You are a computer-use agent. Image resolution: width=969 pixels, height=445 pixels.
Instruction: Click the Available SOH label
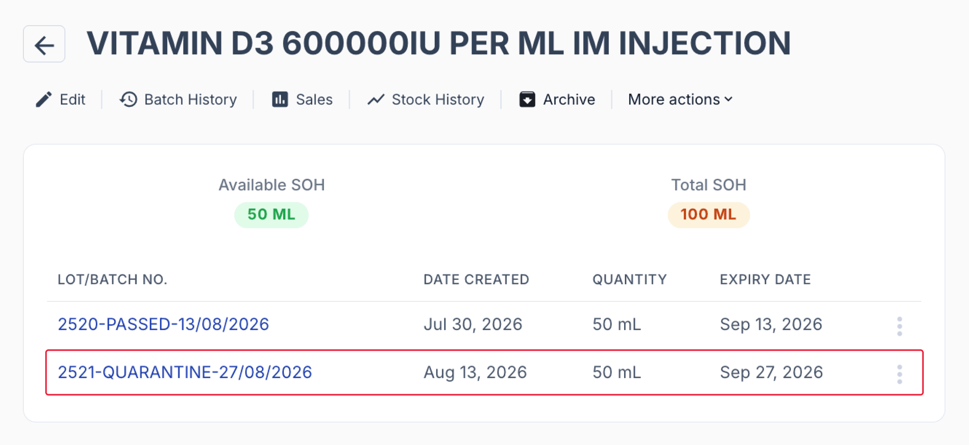click(x=272, y=185)
